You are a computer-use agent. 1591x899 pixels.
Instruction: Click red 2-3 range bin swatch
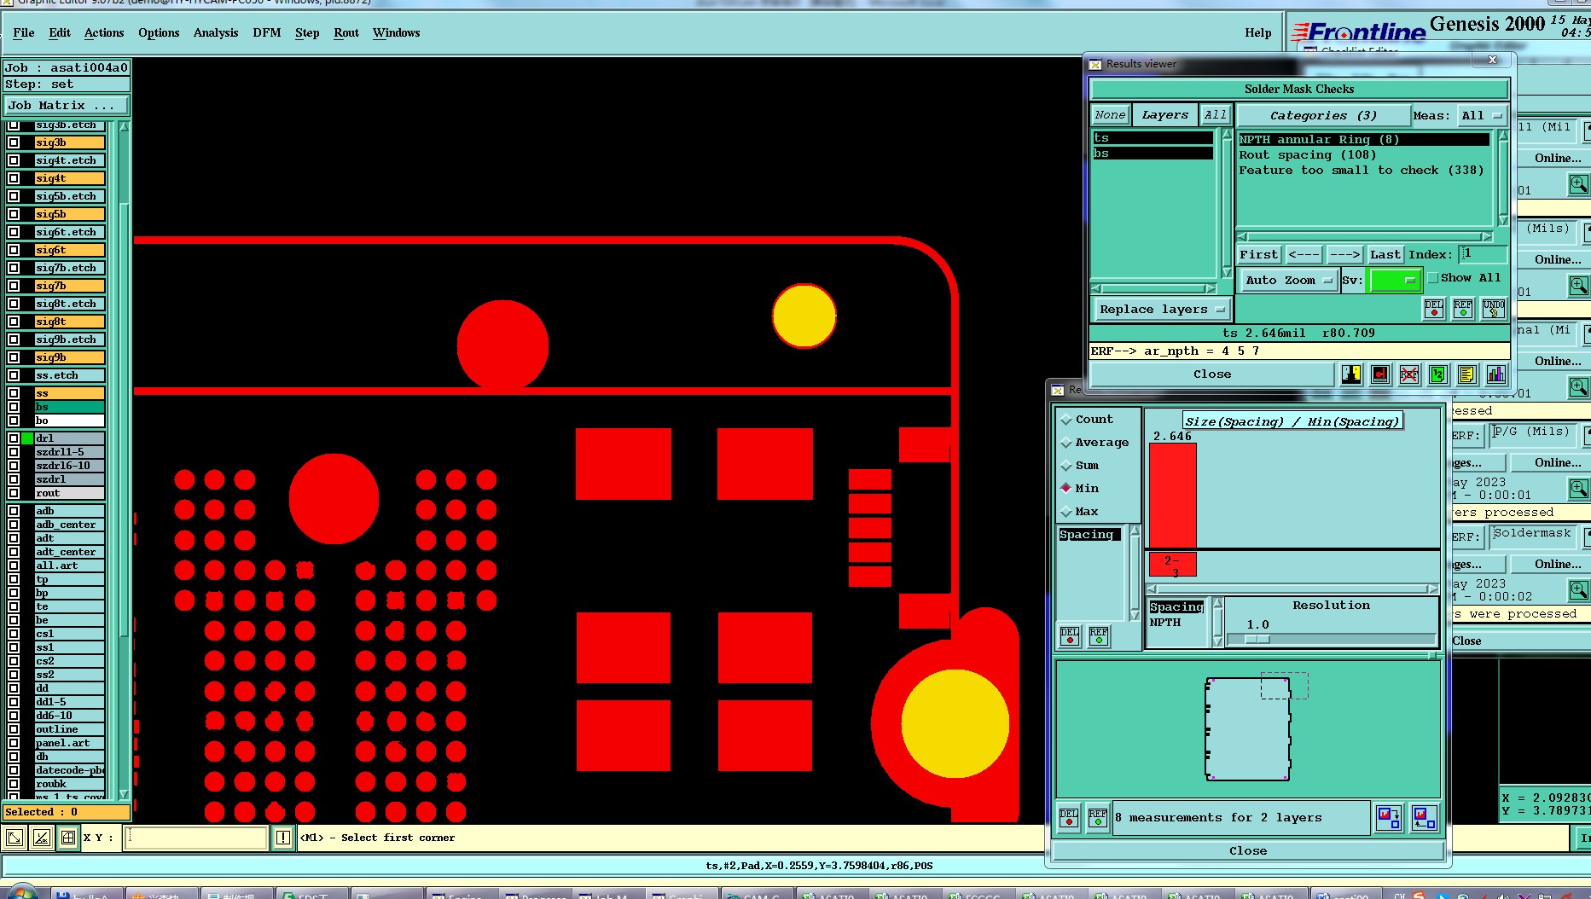tap(1173, 565)
